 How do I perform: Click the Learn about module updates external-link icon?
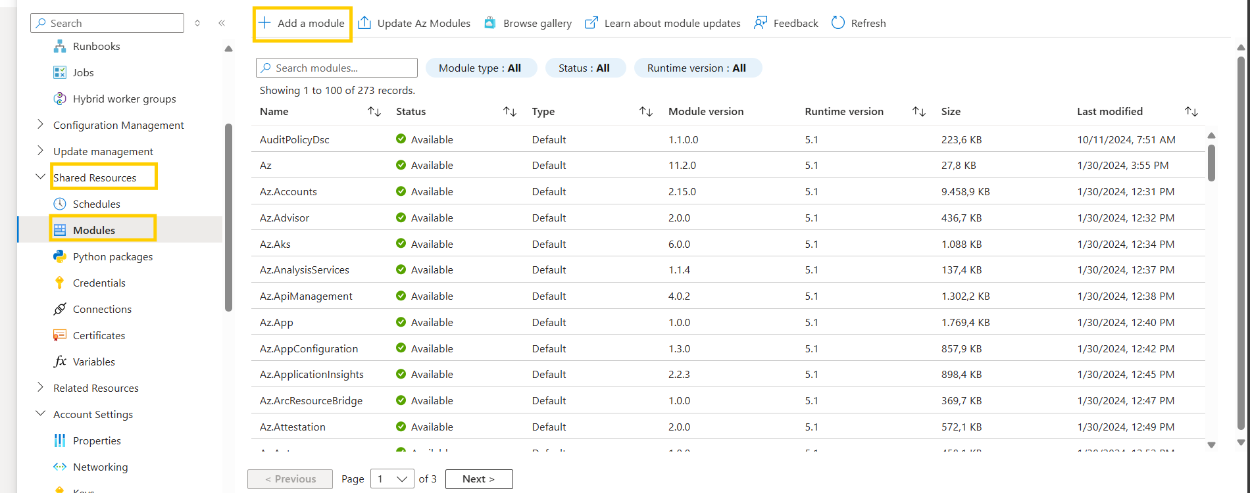(x=591, y=23)
